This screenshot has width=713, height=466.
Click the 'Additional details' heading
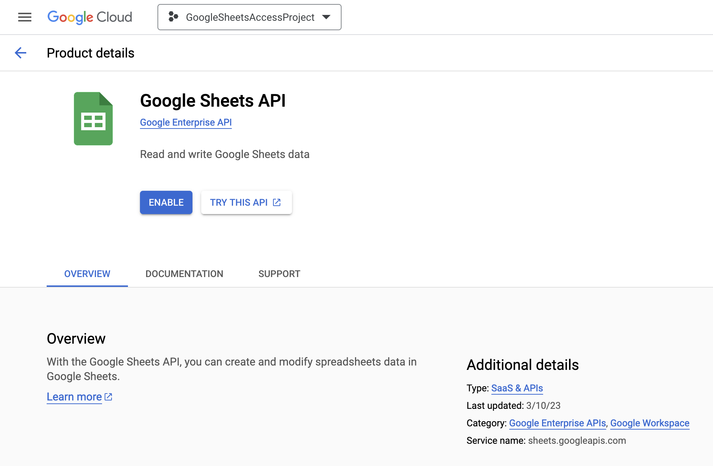click(x=523, y=365)
